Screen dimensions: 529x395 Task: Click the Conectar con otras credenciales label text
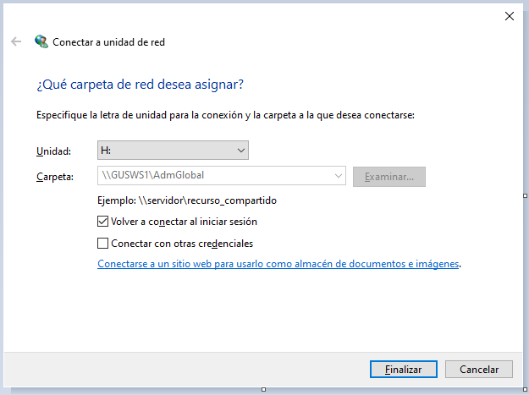pyautogui.click(x=182, y=244)
